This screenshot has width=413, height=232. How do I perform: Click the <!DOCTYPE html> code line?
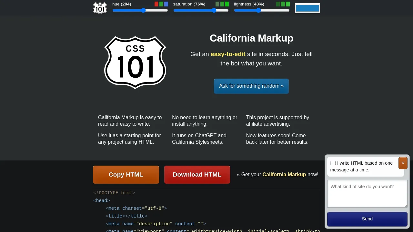pos(114,193)
